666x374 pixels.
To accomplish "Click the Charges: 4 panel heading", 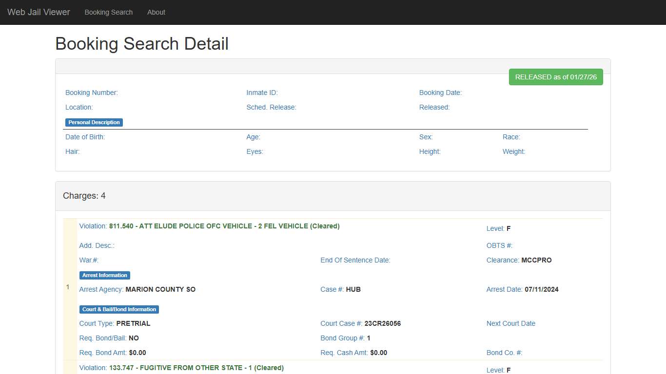I will [84, 196].
